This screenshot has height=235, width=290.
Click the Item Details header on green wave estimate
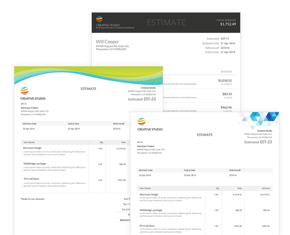point(29,142)
